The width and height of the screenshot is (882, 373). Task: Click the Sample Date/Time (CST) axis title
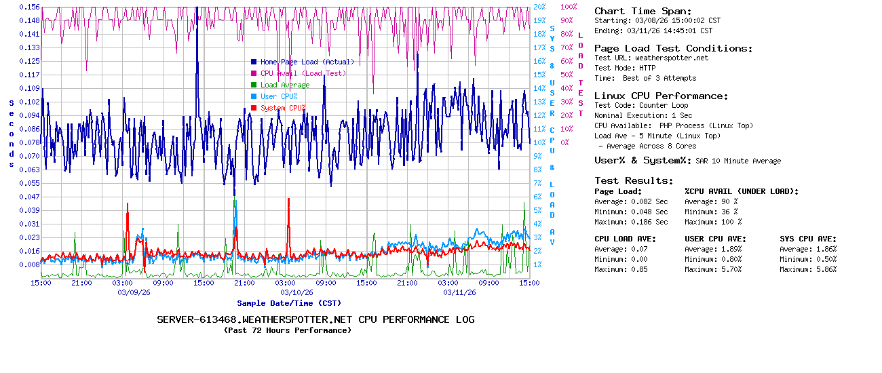tap(289, 303)
